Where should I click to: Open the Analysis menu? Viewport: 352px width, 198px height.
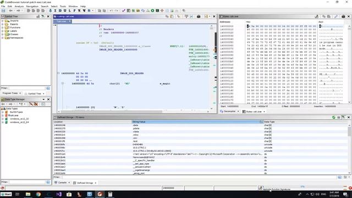pyautogui.click(x=19, y=6)
